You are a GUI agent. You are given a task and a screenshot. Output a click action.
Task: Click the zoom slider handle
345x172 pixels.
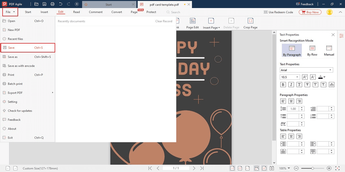[x=313, y=168]
